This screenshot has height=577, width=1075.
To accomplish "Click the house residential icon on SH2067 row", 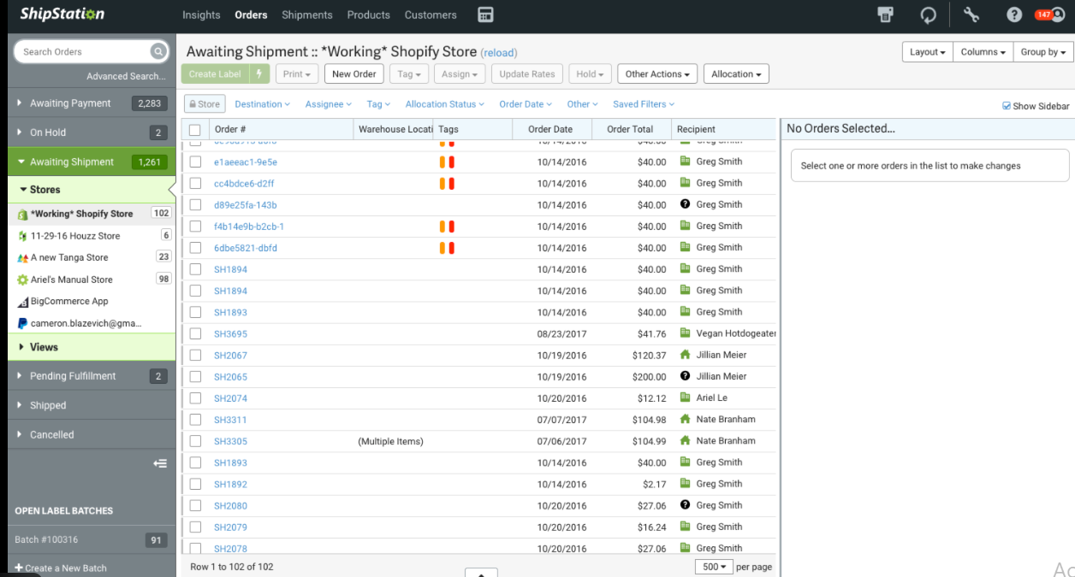I will pos(685,355).
